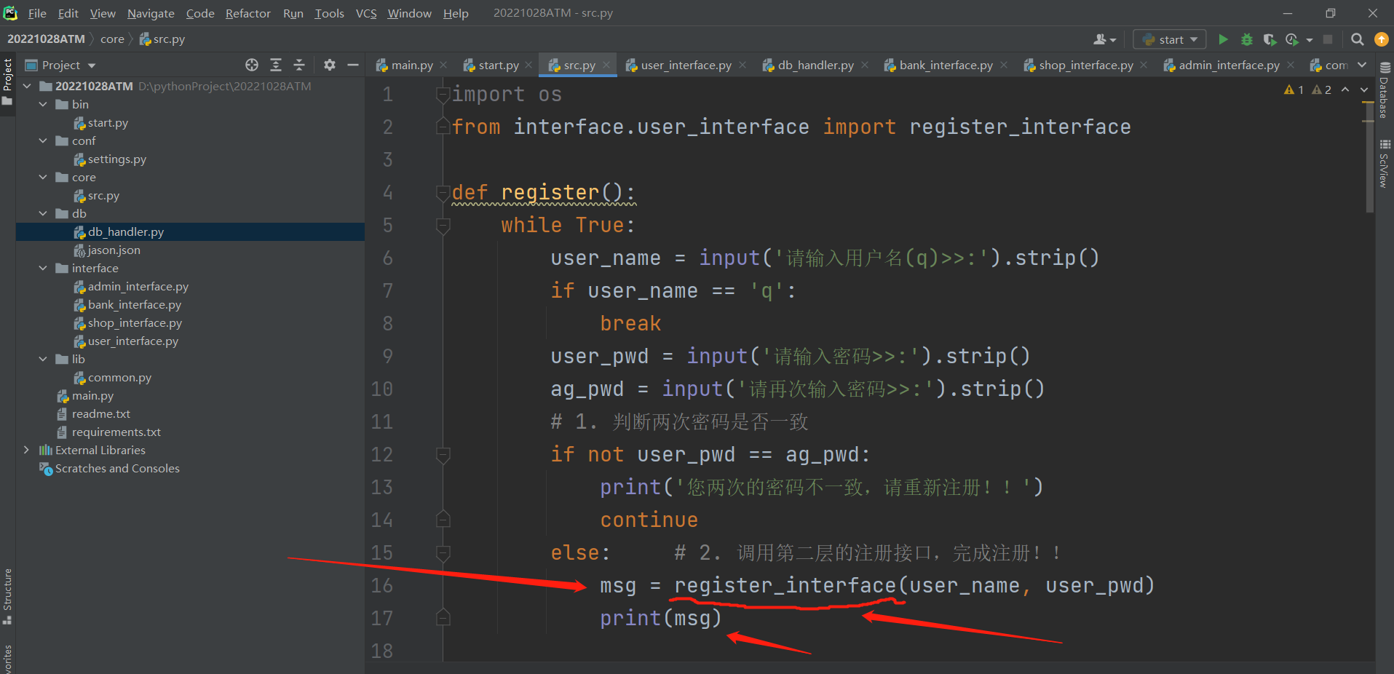
Task: Click the profile run clock icon
Action: tap(1293, 39)
